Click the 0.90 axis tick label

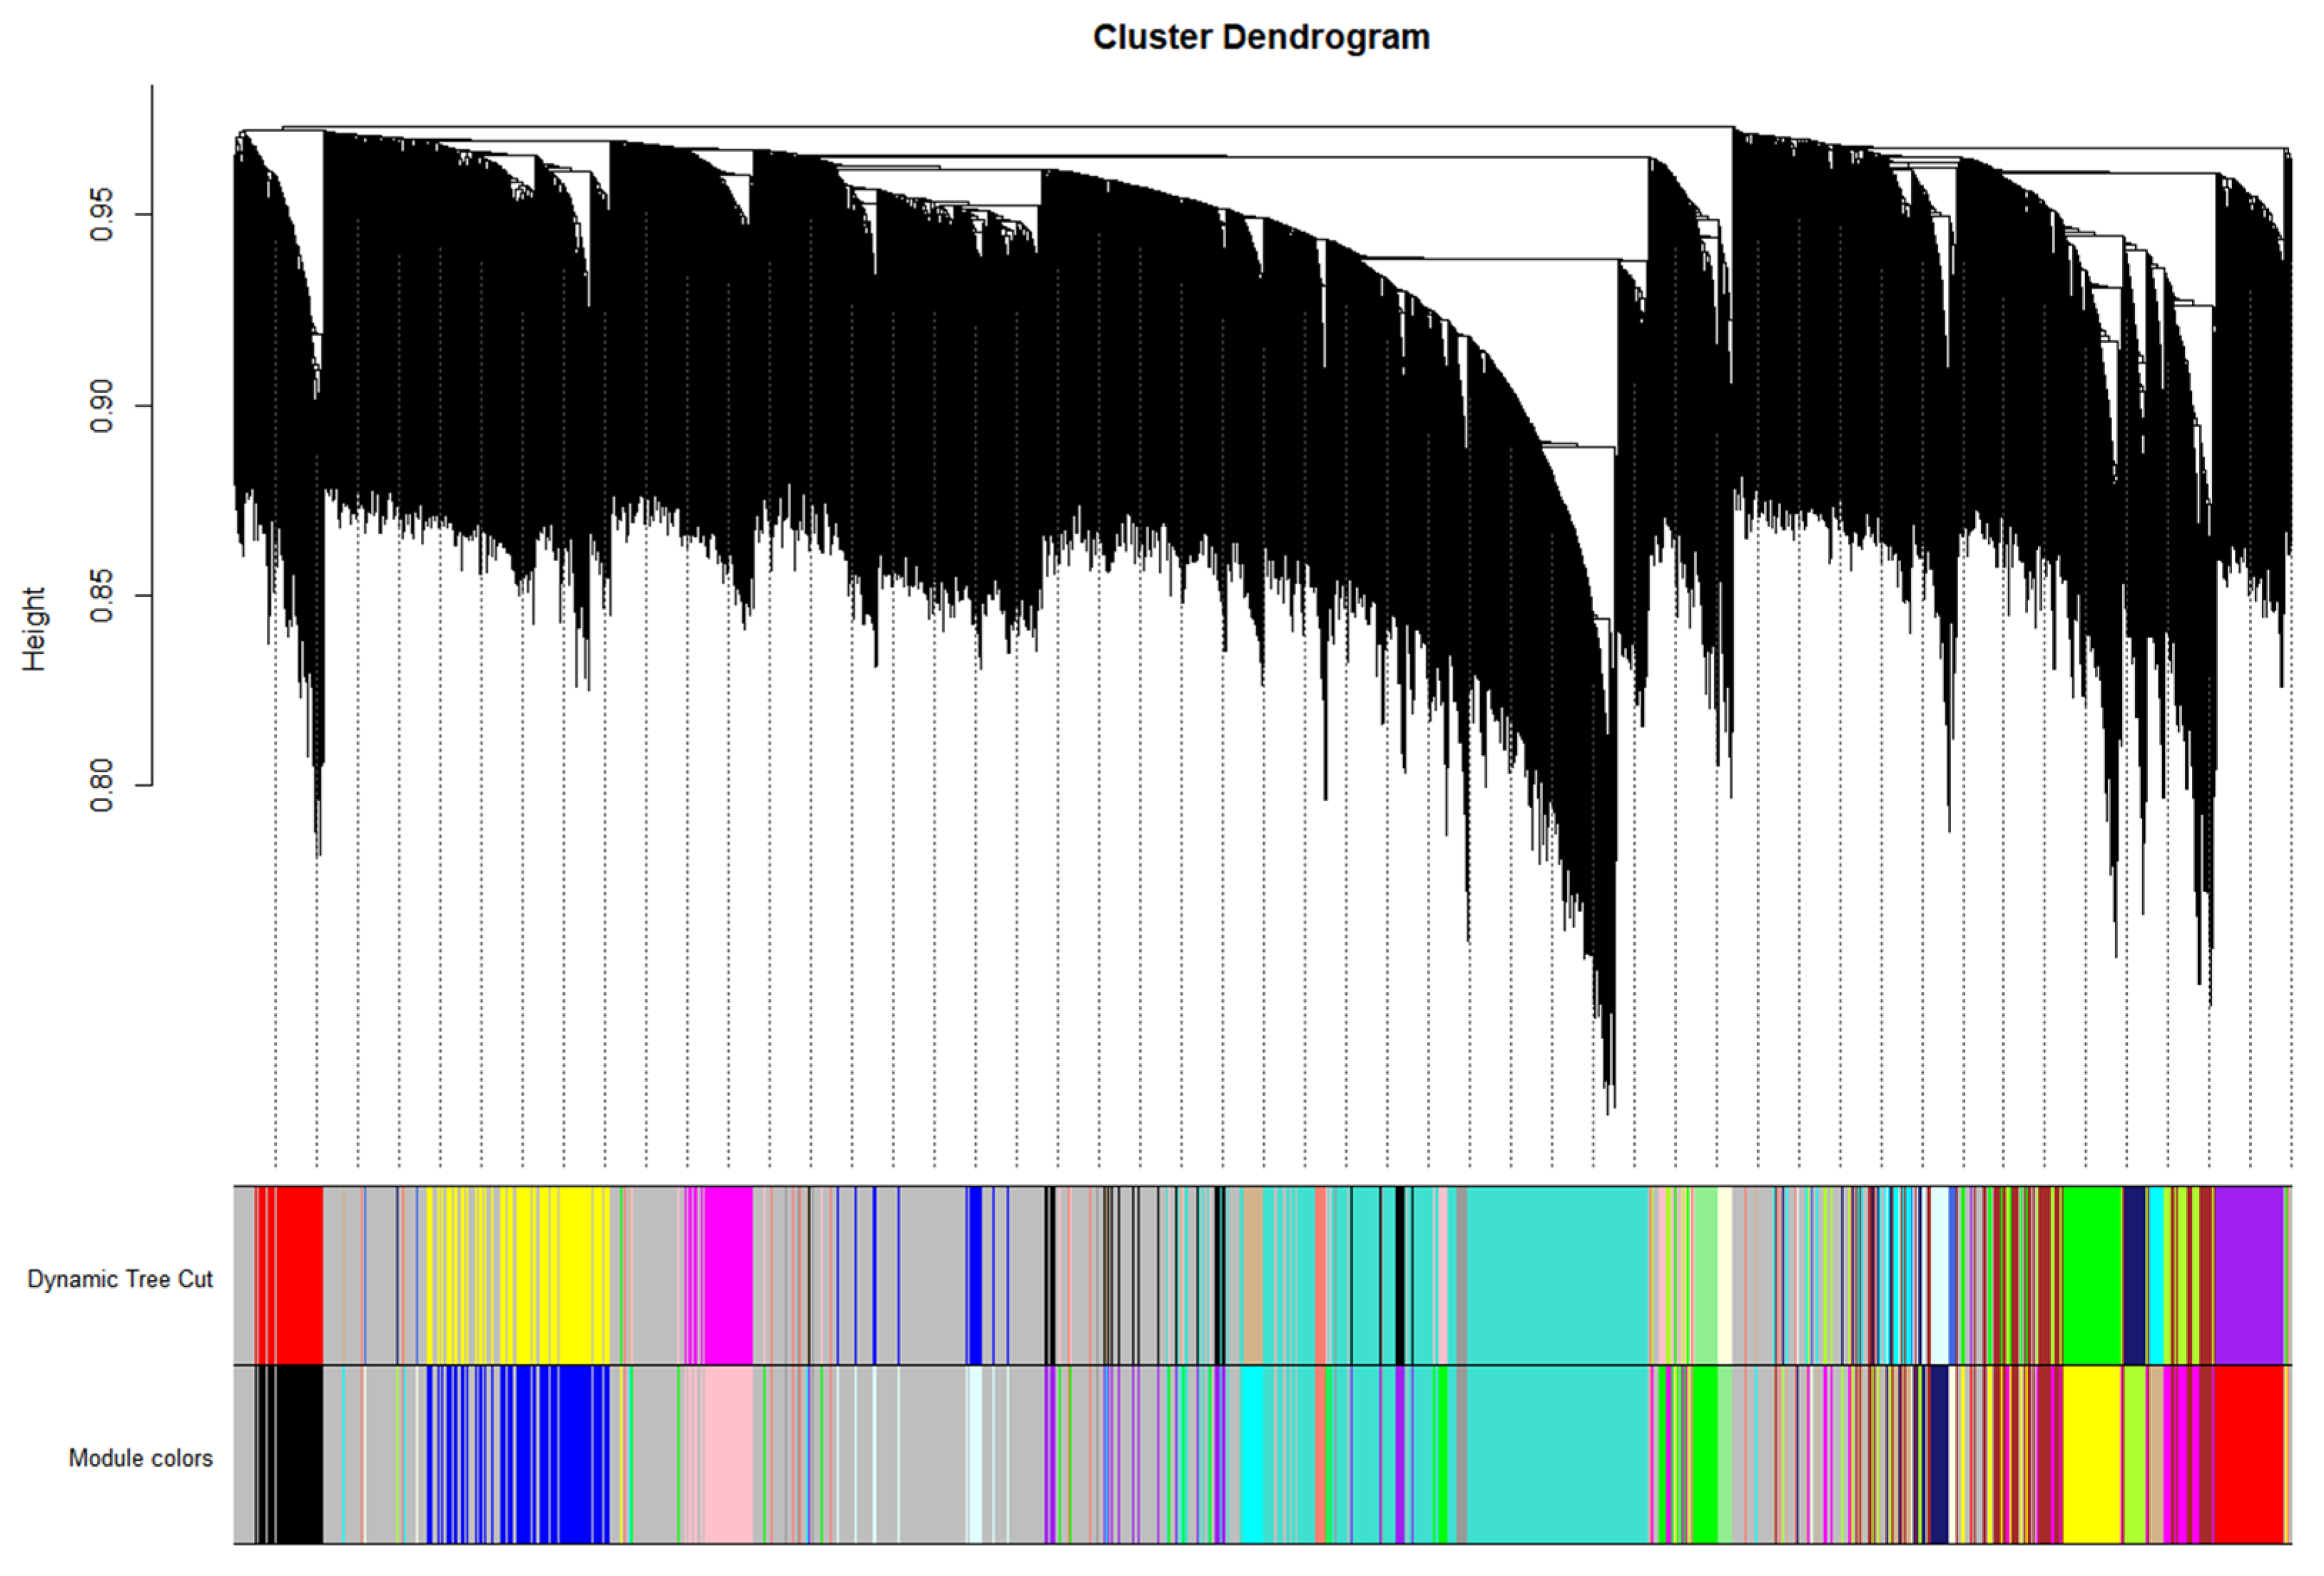click(101, 406)
